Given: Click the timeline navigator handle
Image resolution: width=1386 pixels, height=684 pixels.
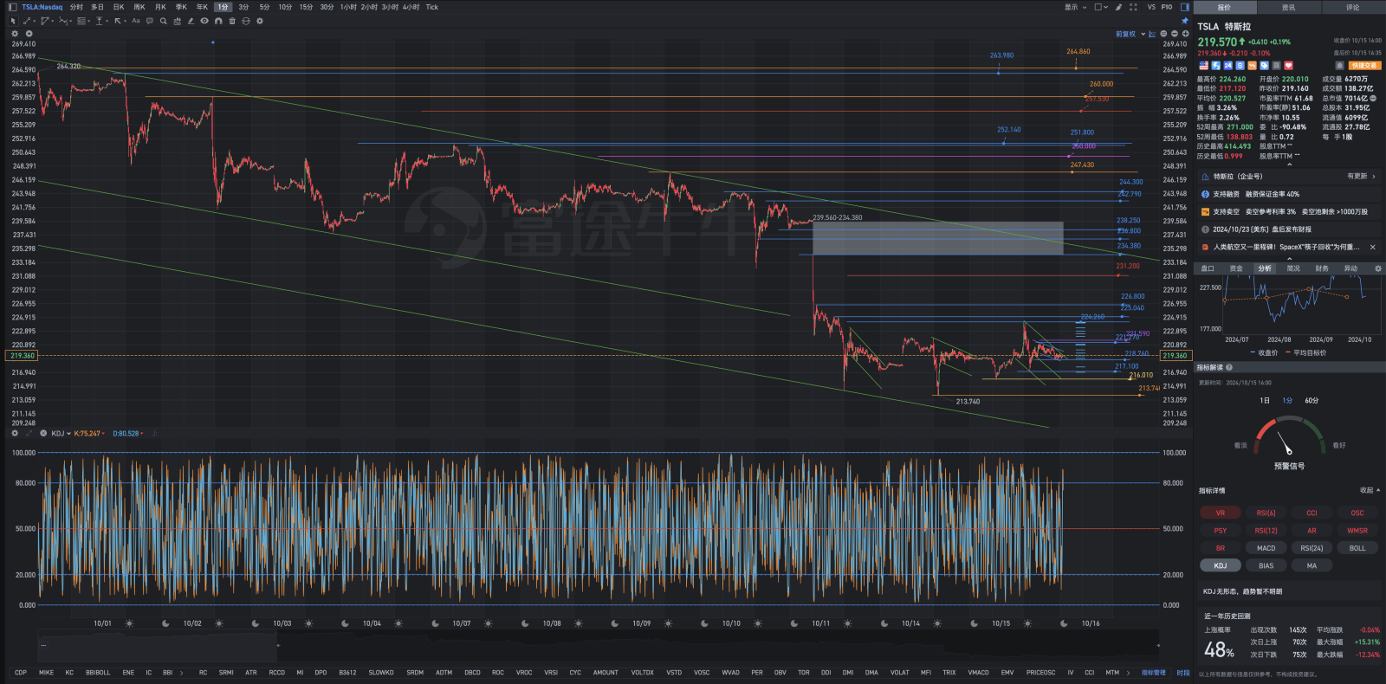Looking at the screenshot, I should (277, 645).
